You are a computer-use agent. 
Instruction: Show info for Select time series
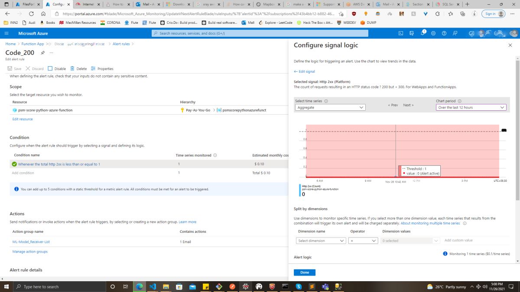[326, 101]
